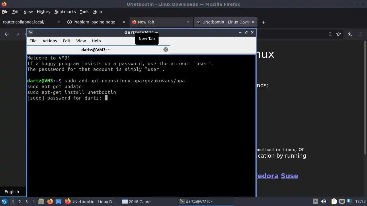Close the terminal window

pyautogui.click(x=252, y=32)
